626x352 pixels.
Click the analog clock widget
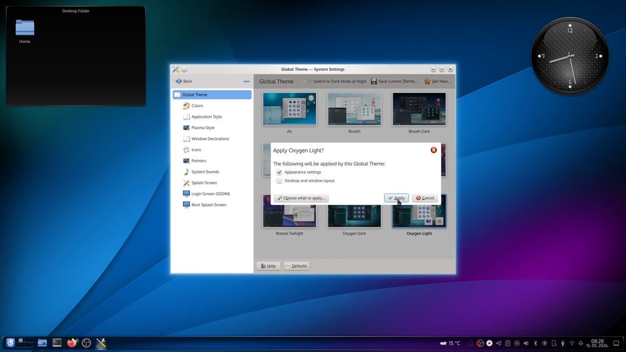point(570,57)
